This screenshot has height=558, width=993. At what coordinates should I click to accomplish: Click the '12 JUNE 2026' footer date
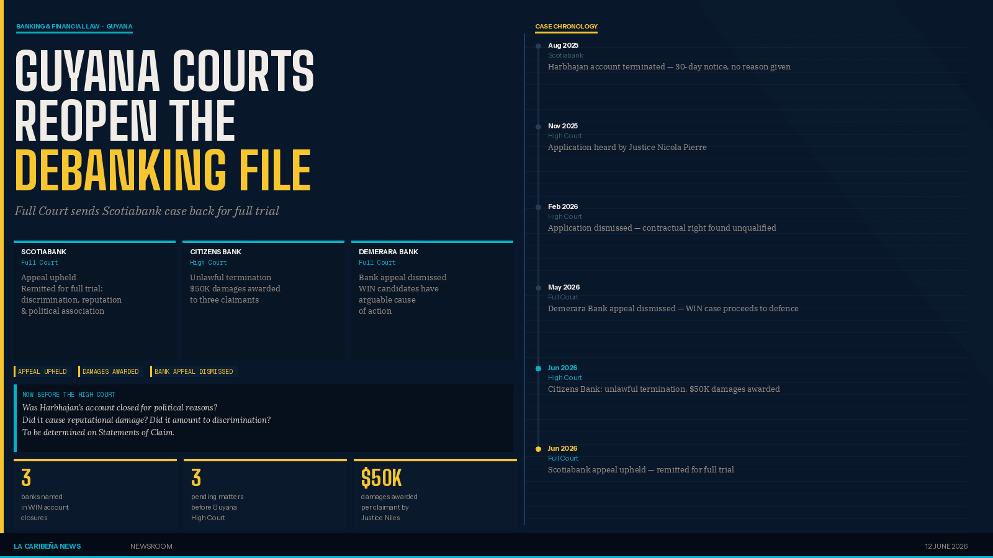[946, 546]
